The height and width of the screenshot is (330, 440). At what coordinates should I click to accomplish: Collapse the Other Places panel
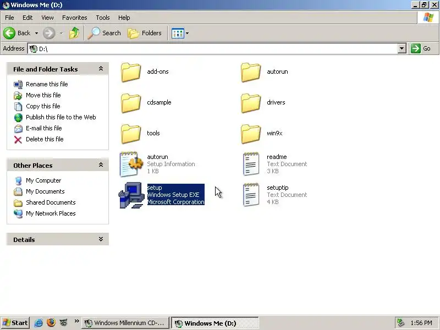pyautogui.click(x=101, y=164)
